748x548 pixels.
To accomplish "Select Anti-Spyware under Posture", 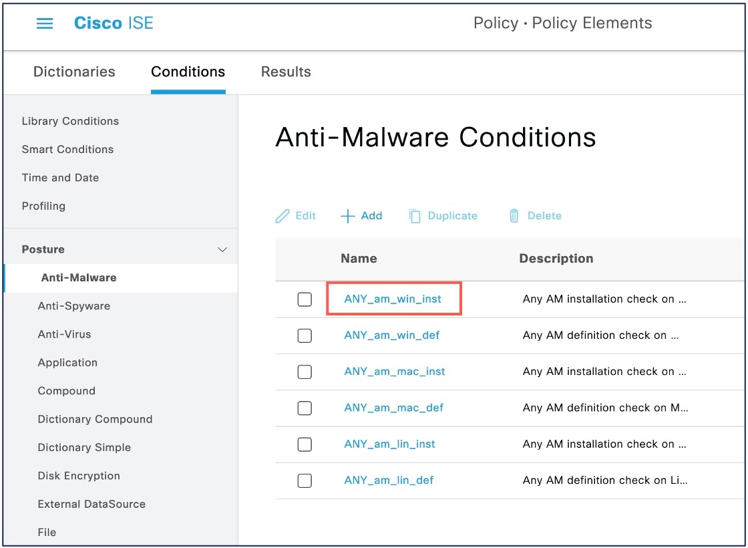I will click(x=74, y=306).
